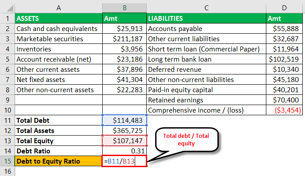Select the Cash and cash equivalents cell
The image size is (305, 176).
[x=59, y=29]
